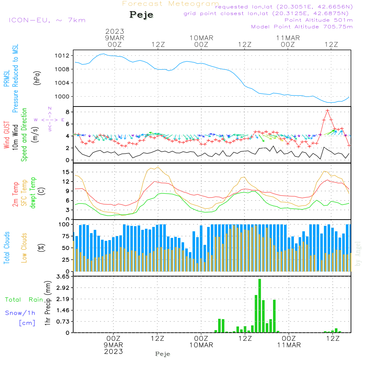Select the "PRMSL" pressure axis label
366x366 pixels.
(7, 79)
